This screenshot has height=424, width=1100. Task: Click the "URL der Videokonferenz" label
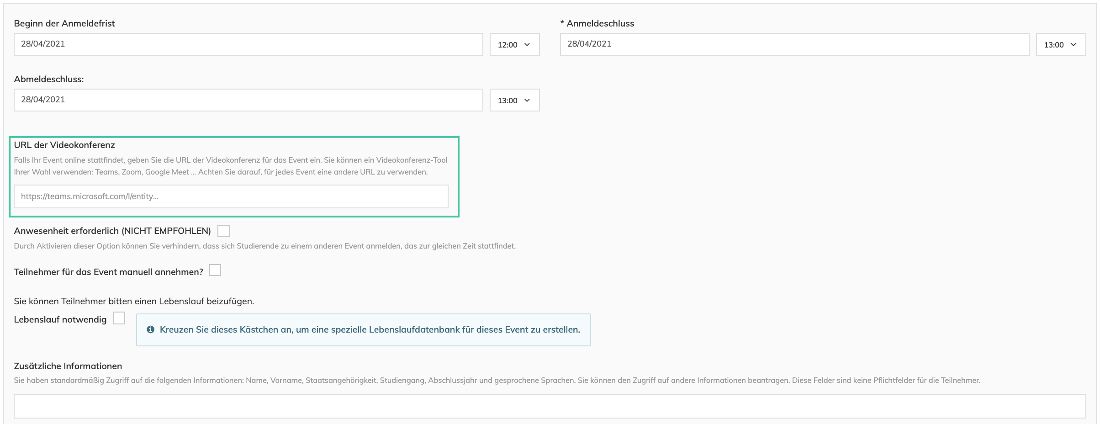pos(64,145)
